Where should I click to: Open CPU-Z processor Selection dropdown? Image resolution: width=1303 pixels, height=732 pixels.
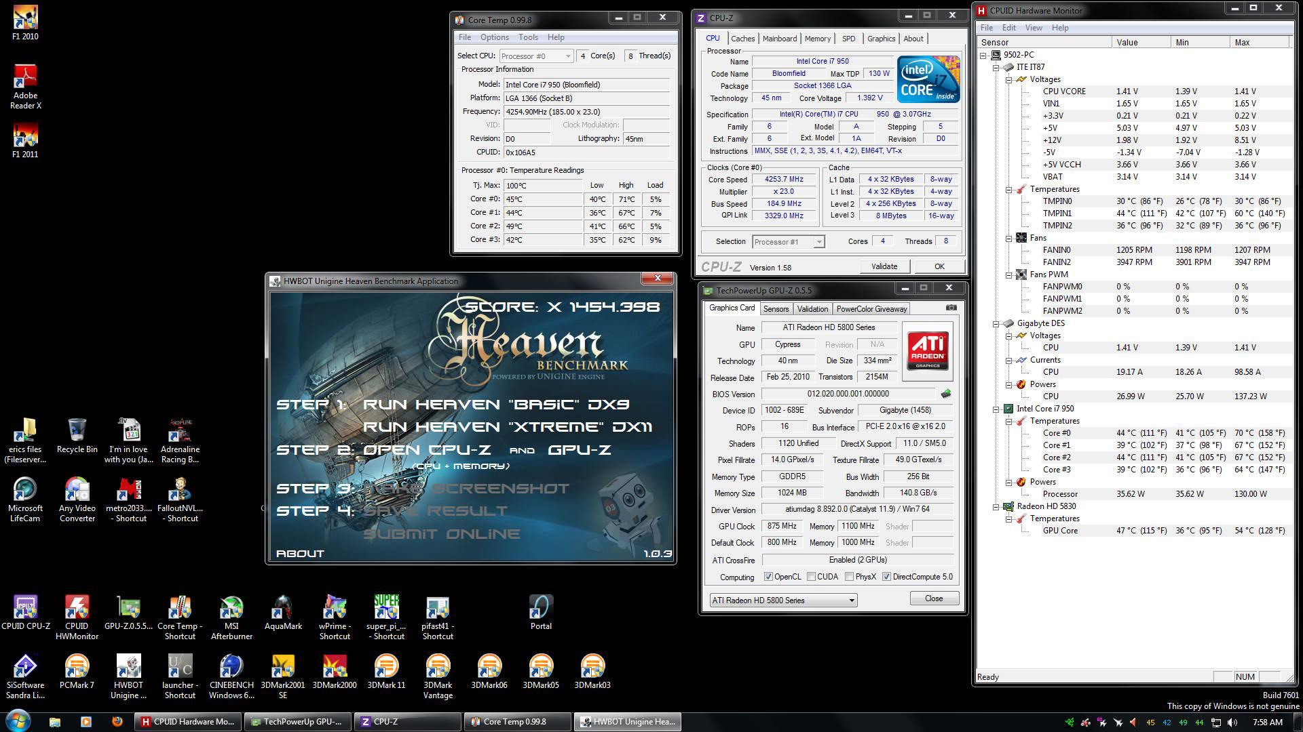788,242
